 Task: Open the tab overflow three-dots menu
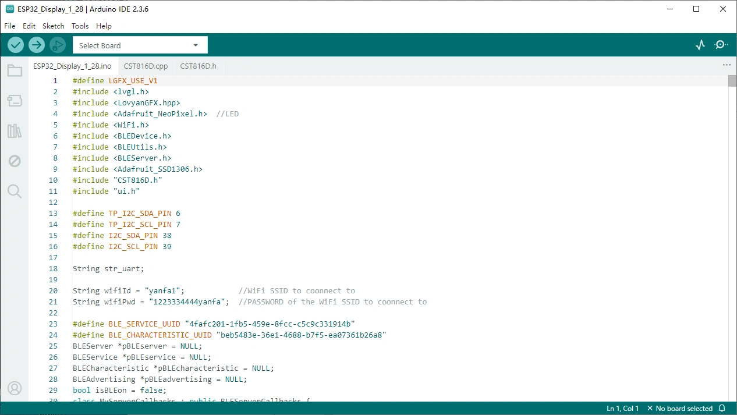tap(727, 65)
